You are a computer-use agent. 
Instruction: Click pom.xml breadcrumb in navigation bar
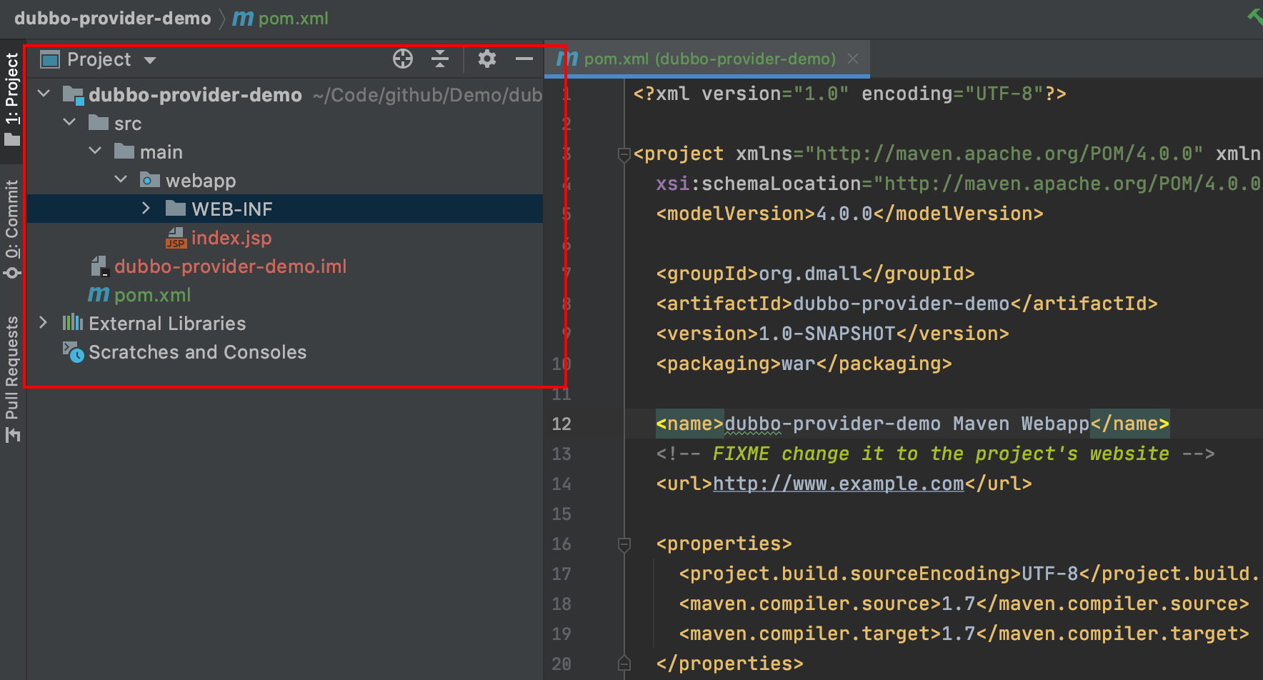(x=294, y=18)
